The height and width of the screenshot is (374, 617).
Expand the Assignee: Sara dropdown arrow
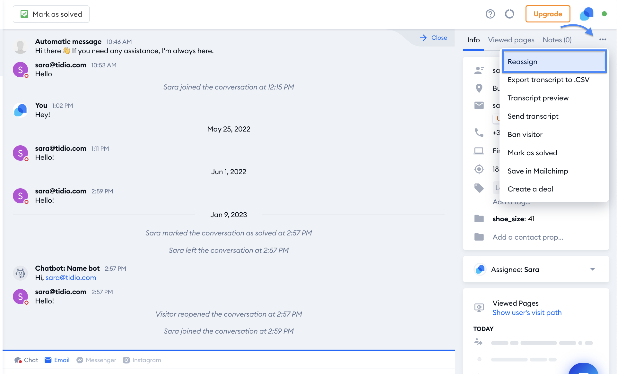[x=593, y=269]
